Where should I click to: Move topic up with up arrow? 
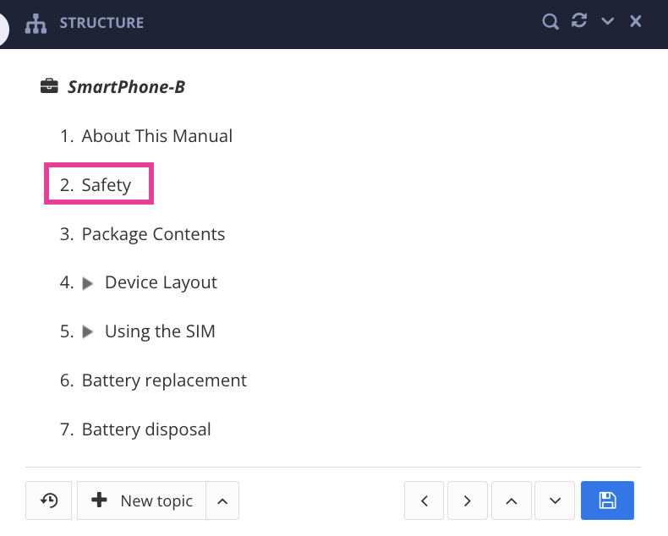pyautogui.click(x=511, y=500)
